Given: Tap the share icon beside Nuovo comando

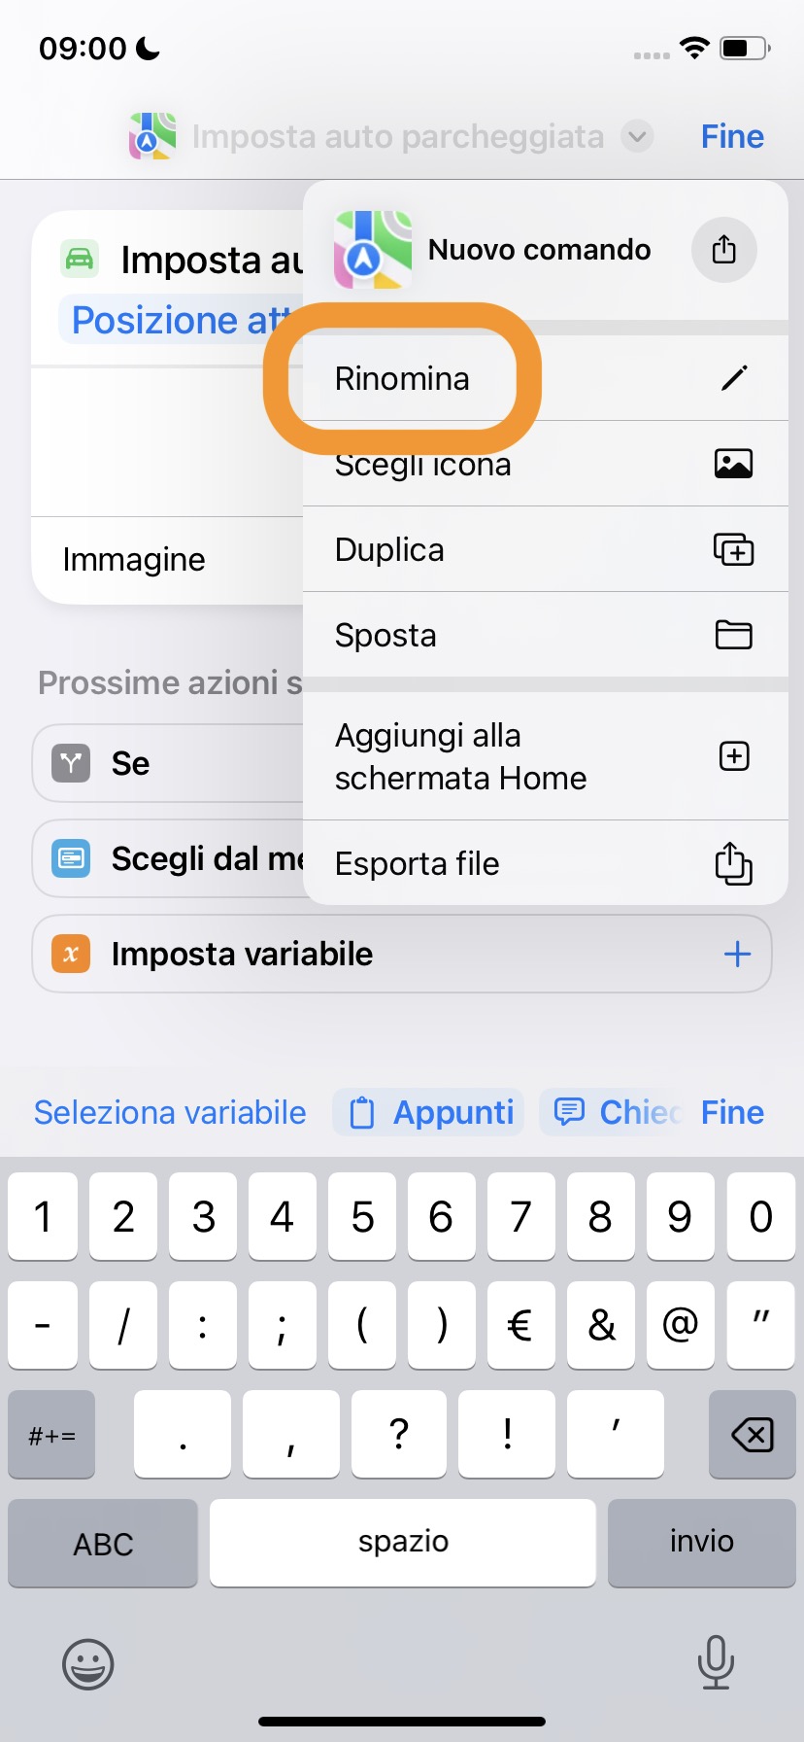Looking at the screenshot, I should pyautogui.click(x=723, y=250).
